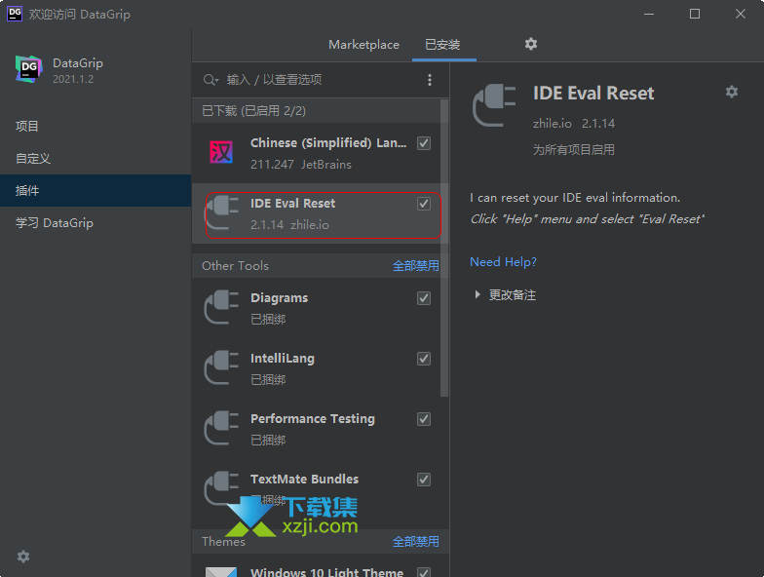Open plugin settings gear next to installed tab
This screenshot has width=764, height=577.
(530, 44)
